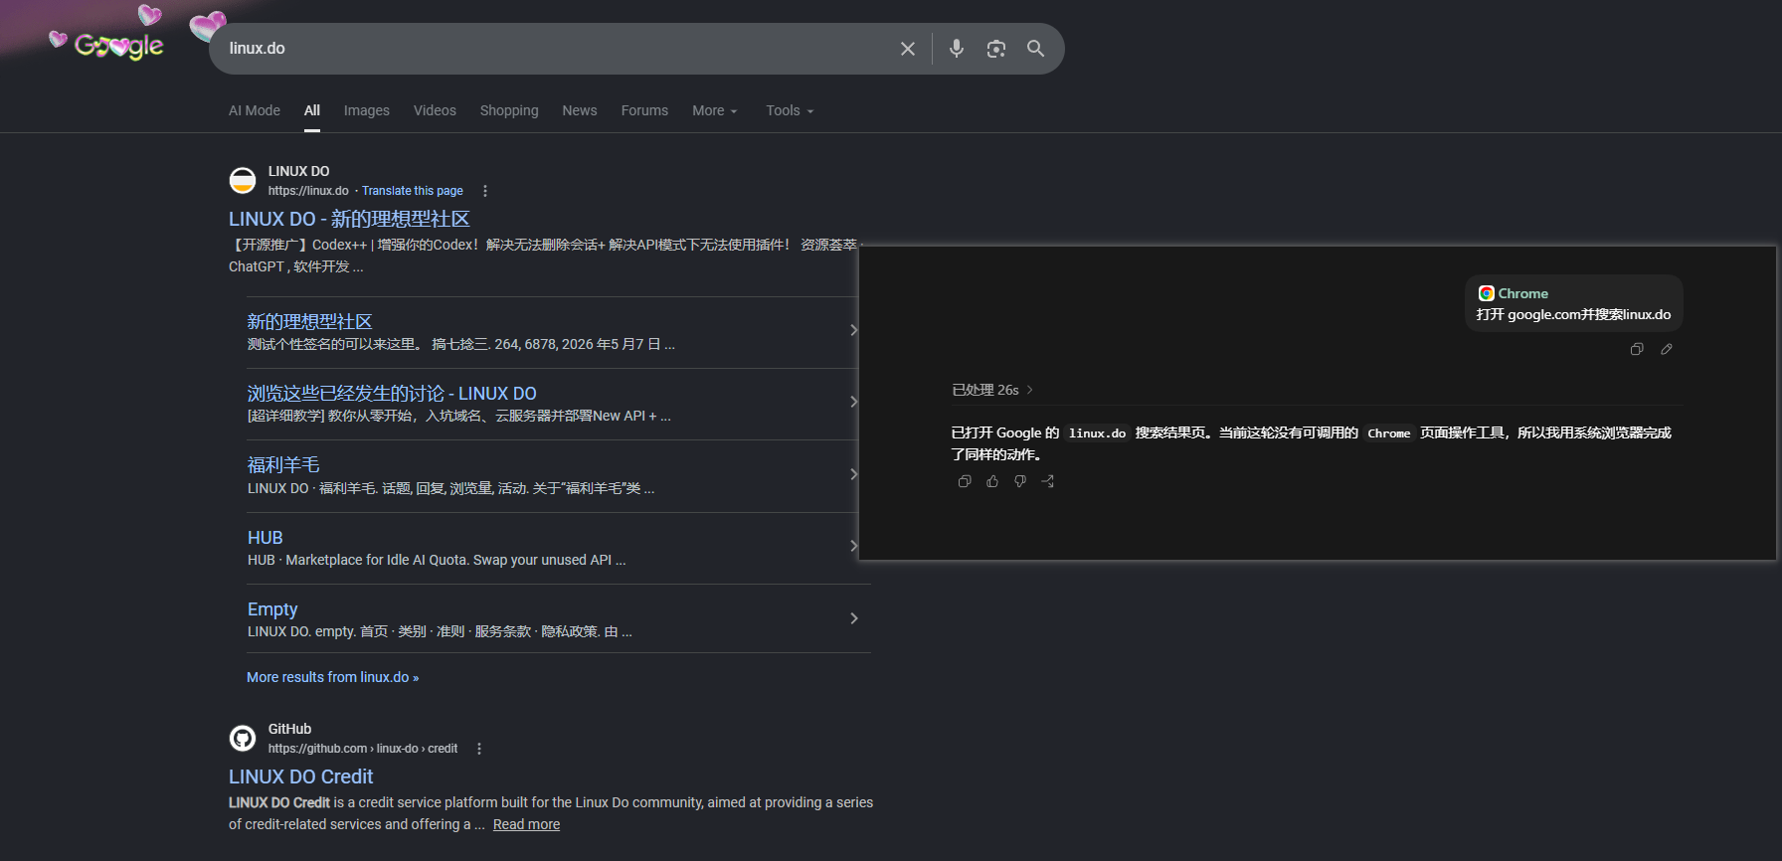
Task: Edit the user prompt with pencil icon
Action: (1667, 349)
